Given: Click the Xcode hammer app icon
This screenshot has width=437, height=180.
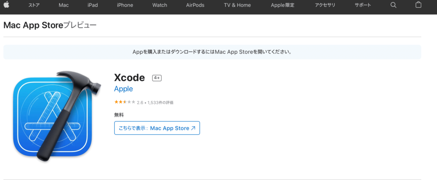Looking at the screenshot, I should pos(57,116).
